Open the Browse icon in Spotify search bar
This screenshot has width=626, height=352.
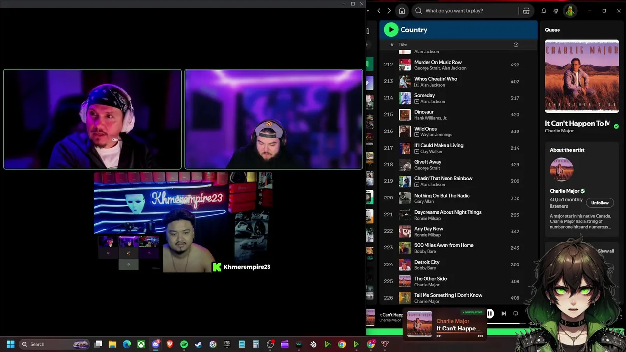click(526, 11)
